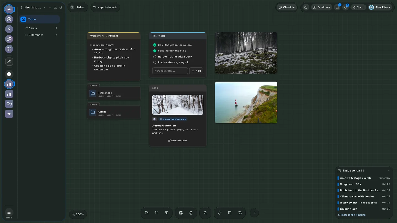Open the three-dot menu beside Northlight
Viewport: 397px width, 223px height.
[x=22, y=7]
